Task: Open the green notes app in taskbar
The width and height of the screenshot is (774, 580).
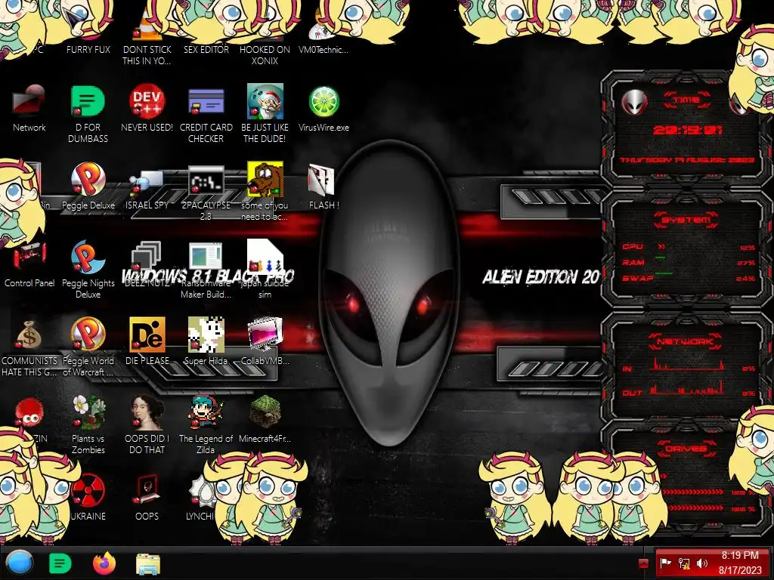Action: [60, 563]
